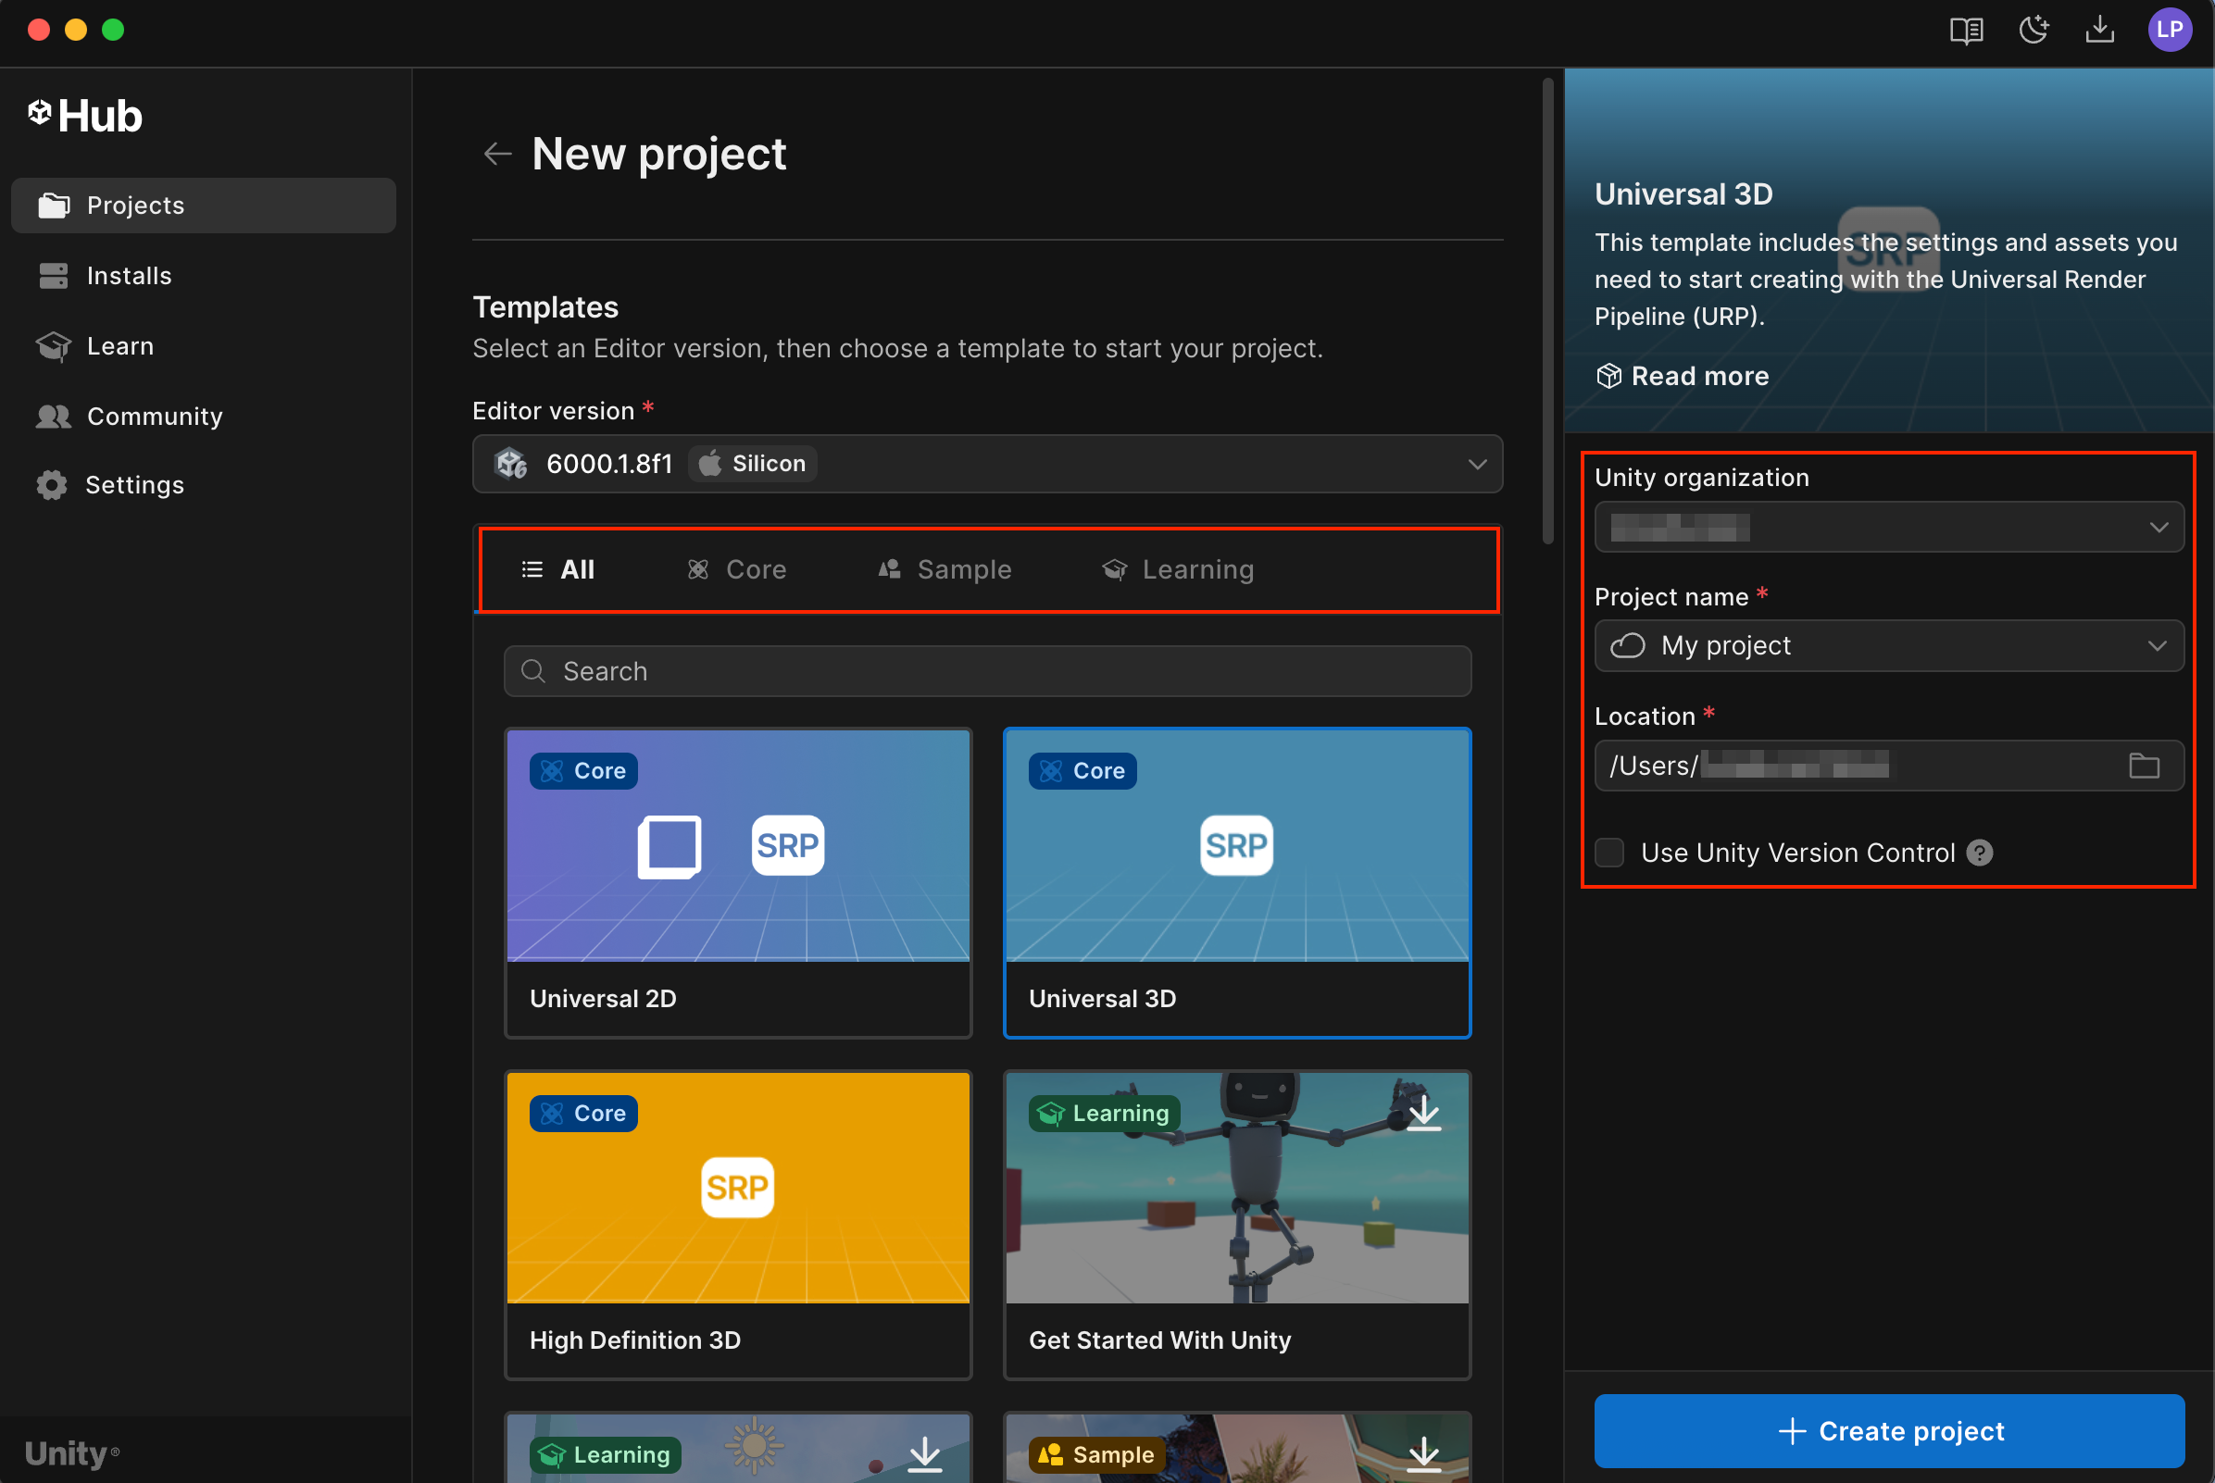Switch to the Core templates tab
The image size is (2215, 1483).
pyautogui.click(x=737, y=569)
